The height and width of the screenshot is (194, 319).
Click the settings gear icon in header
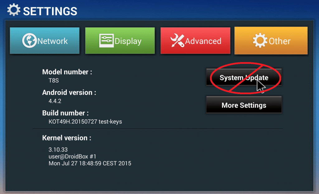click(14, 10)
